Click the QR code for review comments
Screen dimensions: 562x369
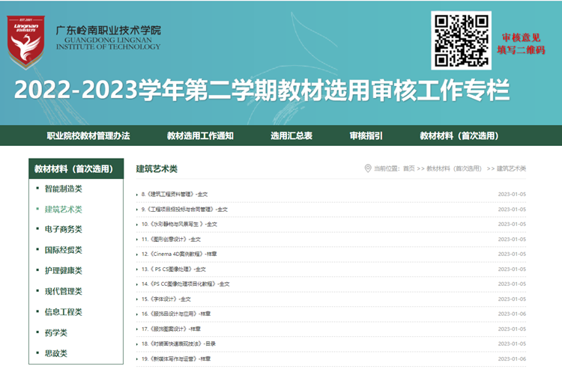tap(461, 41)
